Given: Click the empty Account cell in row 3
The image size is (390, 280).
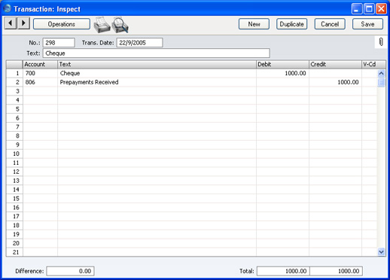Looking at the screenshot, I should pos(40,91).
